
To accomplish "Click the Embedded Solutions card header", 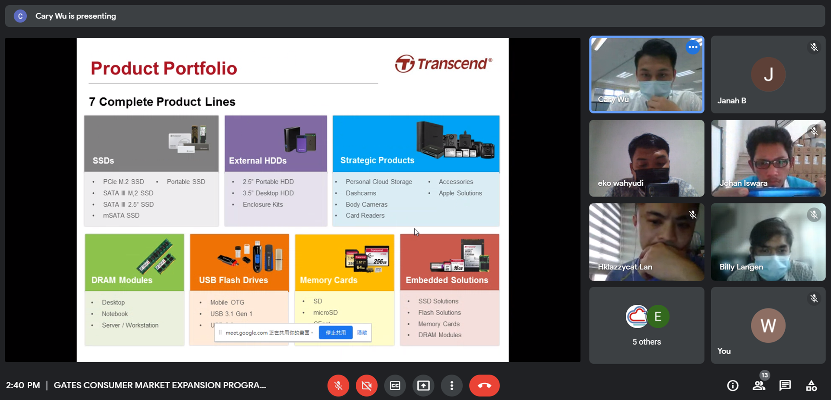I will tap(450, 262).
